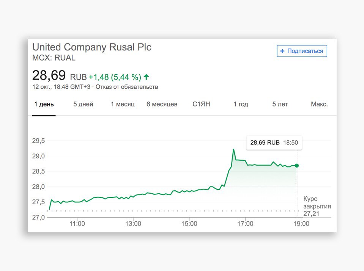Open the 1 месяц range tab

click(x=123, y=104)
